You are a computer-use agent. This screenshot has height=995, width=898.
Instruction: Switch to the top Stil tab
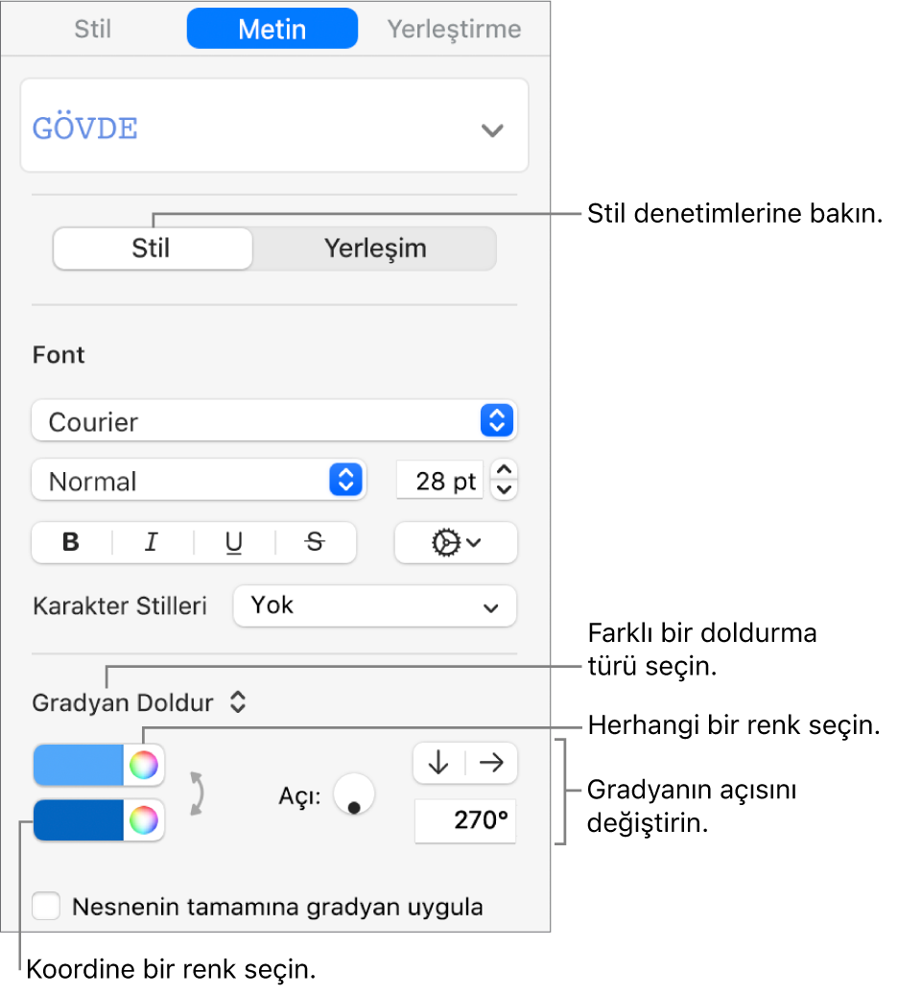pos(93,29)
